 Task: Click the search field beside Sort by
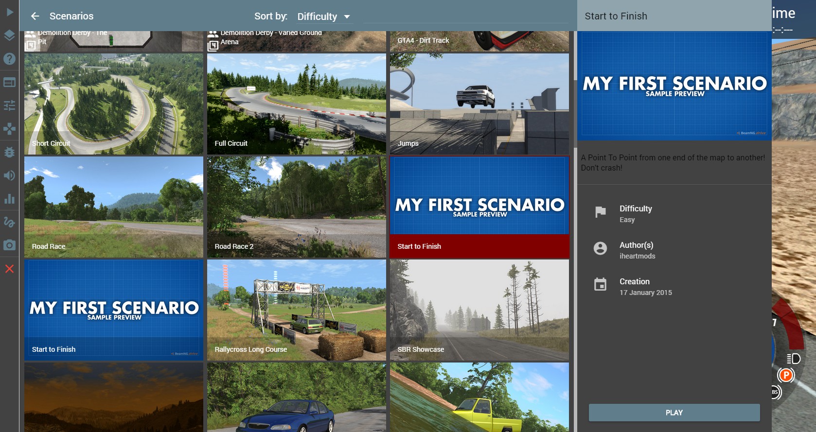465,16
